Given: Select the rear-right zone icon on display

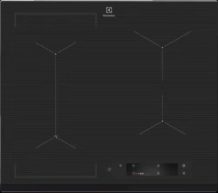Looking at the screenshot, I should 158,166.
